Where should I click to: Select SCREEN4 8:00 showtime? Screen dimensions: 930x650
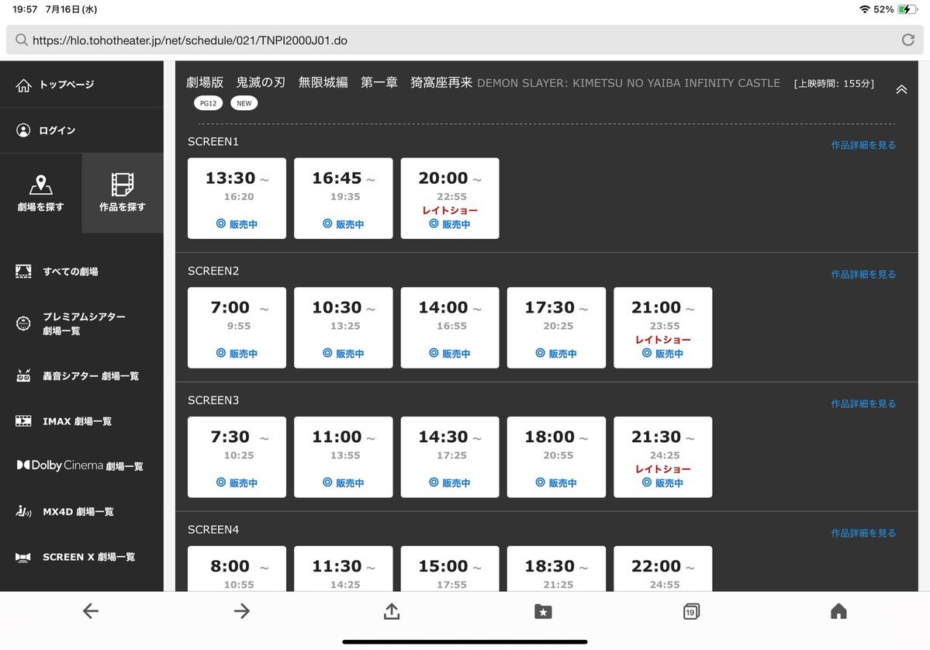pyautogui.click(x=237, y=568)
